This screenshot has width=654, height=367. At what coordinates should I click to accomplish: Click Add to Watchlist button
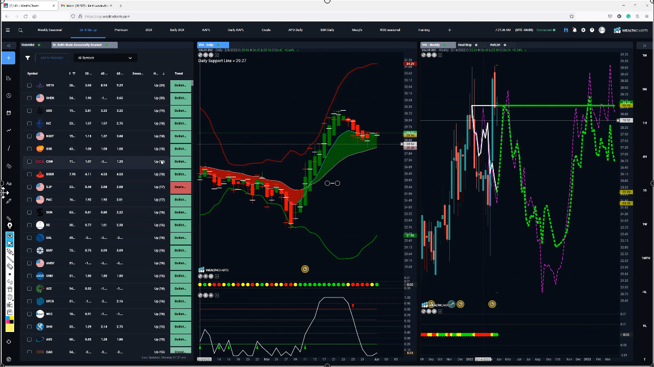51,58
